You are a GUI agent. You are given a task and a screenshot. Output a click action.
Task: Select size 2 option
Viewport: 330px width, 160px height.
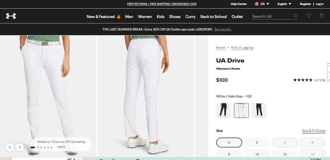(x=257, y=143)
